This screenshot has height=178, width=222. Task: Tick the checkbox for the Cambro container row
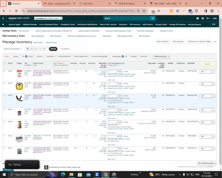4,71
